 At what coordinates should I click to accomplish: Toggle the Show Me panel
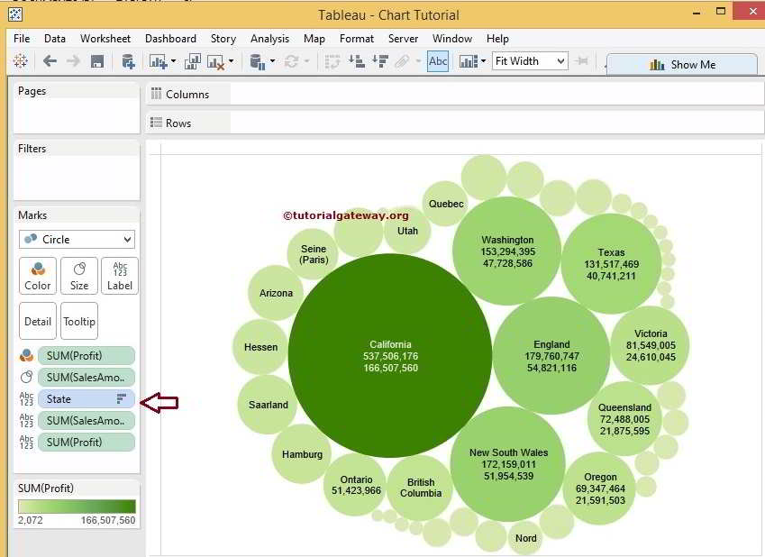pos(682,65)
